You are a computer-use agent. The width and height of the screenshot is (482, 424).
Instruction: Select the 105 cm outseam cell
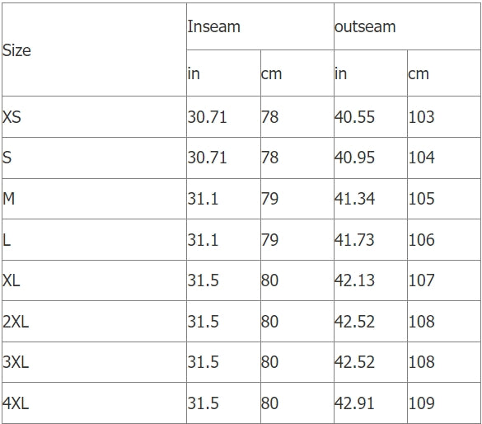tap(444, 199)
